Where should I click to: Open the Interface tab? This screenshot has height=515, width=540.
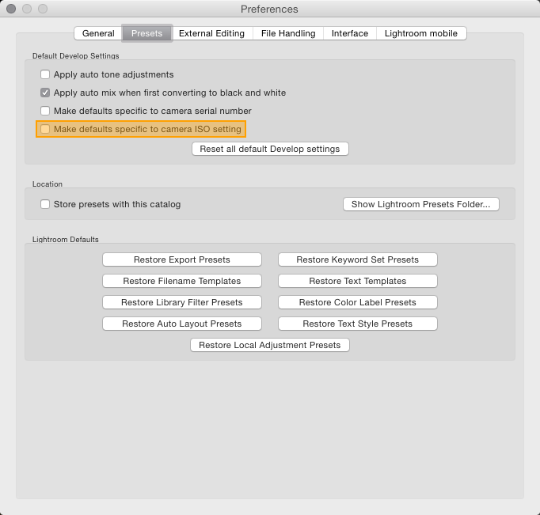[350, 33]
